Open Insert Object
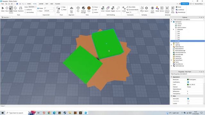This screenshot has width=205, height=115. [152, 10]
